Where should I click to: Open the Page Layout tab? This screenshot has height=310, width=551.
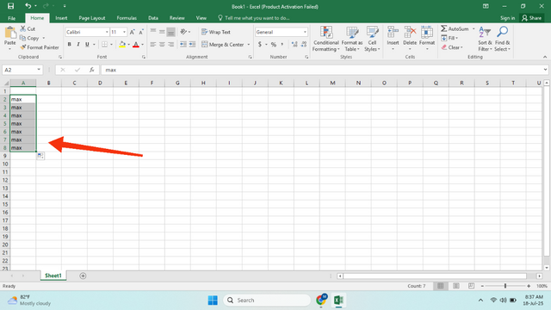point(92,18)
